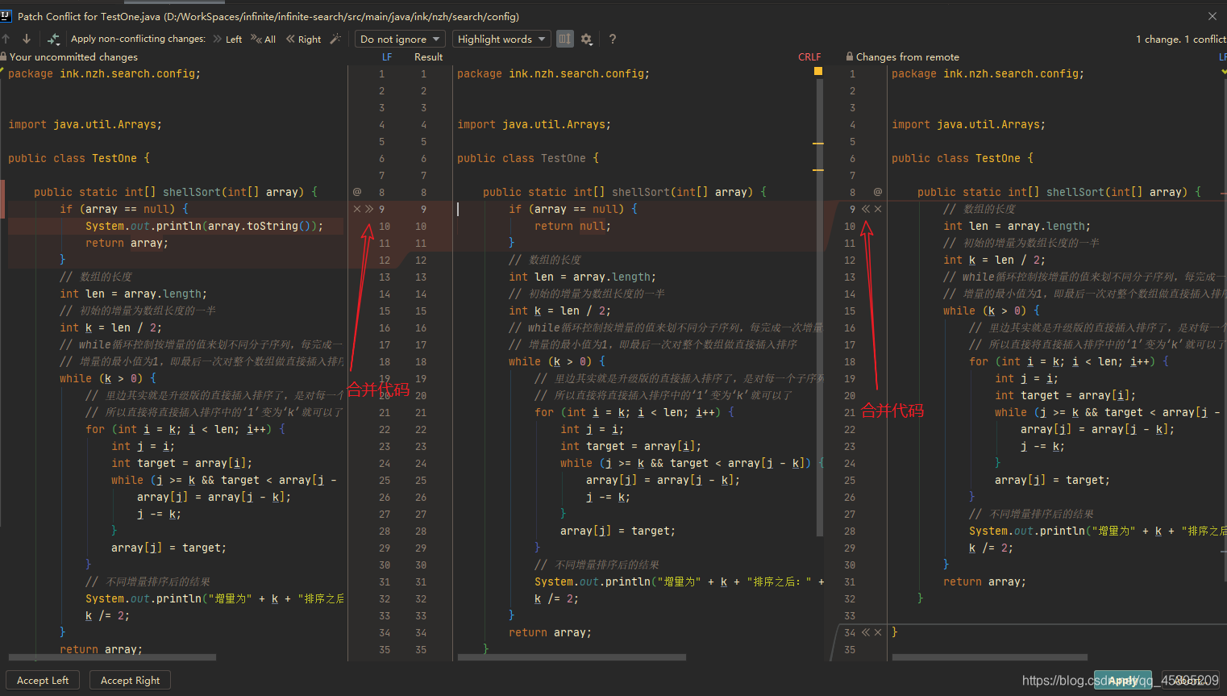Click 'return array;' on line 34 in Result pane
The width and height of the screenshot is (1227, 696).
click(x=550, y=632)
